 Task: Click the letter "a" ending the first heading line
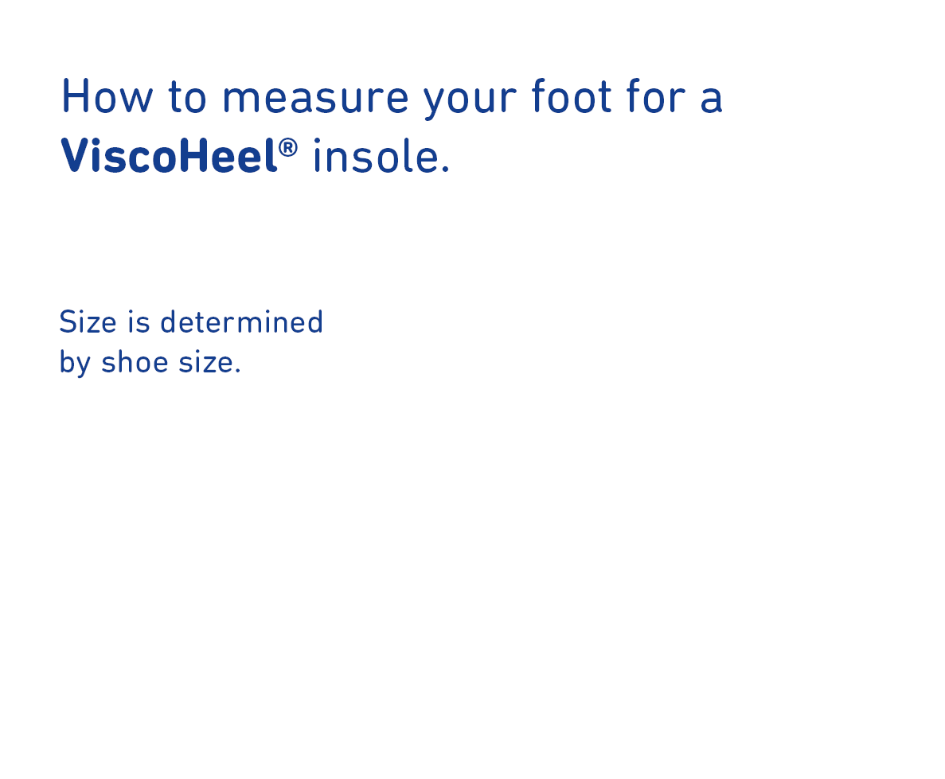coord(710,100)
